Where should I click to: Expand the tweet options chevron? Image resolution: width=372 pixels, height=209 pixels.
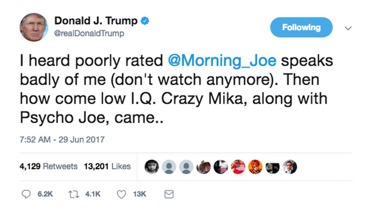point(348,28)
